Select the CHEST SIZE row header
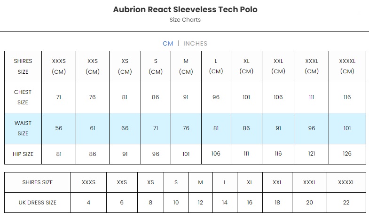The image size is (369, 219). click(x=23, y=97)
